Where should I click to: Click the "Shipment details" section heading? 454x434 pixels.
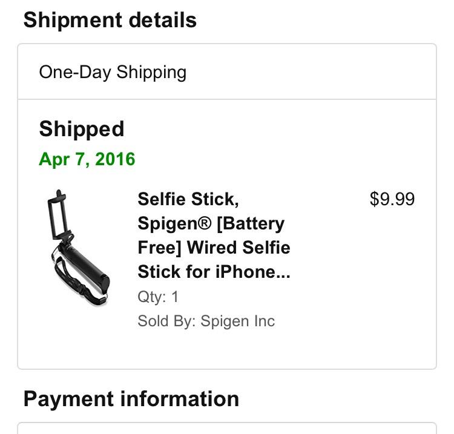click(110, 20)
